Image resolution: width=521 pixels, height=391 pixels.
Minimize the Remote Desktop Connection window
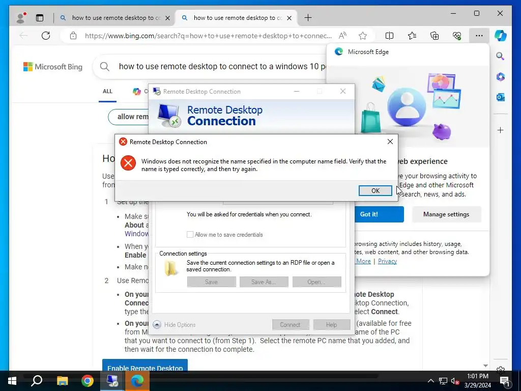coord(297,92)
